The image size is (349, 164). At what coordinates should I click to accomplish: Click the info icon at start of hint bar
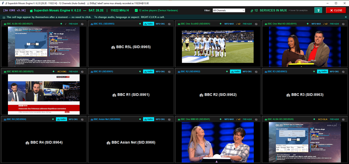click(4, 17)
